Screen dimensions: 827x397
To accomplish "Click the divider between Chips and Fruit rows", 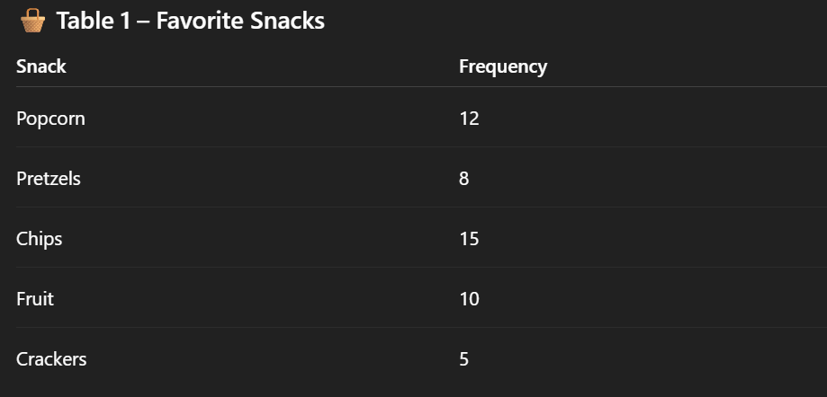I will click(414, 268).
